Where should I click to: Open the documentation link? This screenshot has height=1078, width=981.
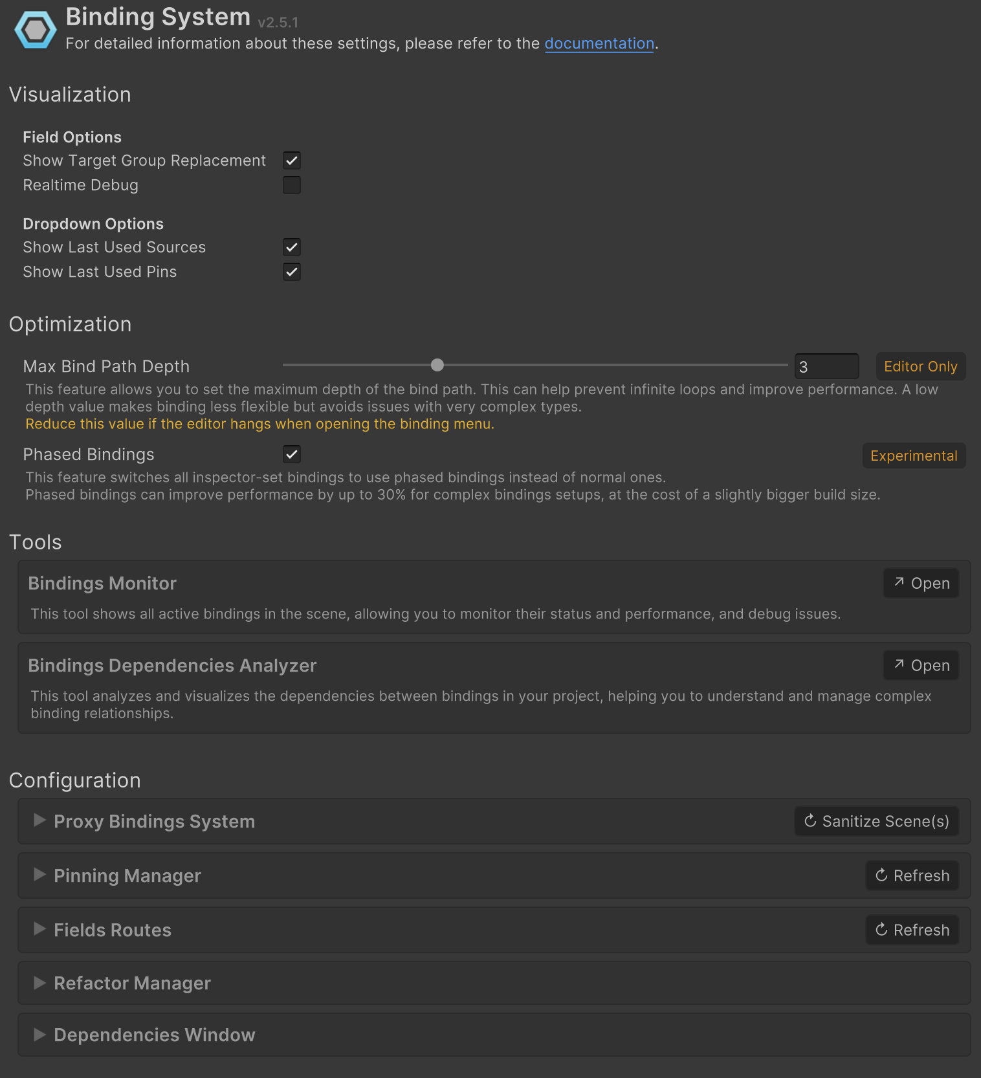pos(599,43)
